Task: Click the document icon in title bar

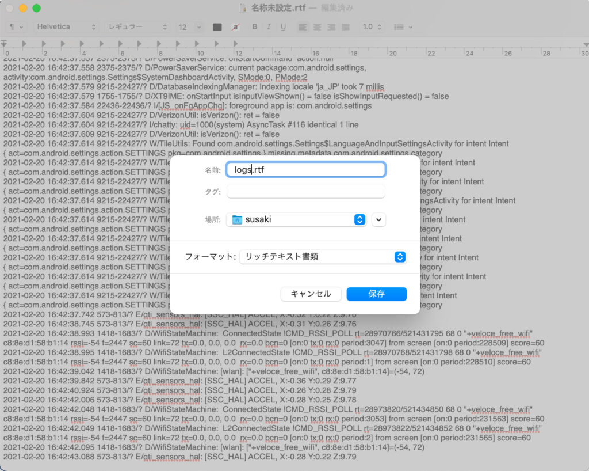Action: coord(243,8)
